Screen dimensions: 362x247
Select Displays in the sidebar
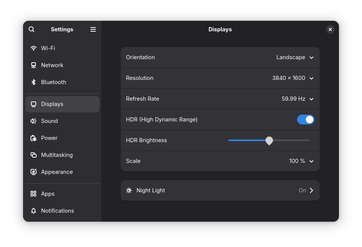pyautogui.click(x=52, y=104)
